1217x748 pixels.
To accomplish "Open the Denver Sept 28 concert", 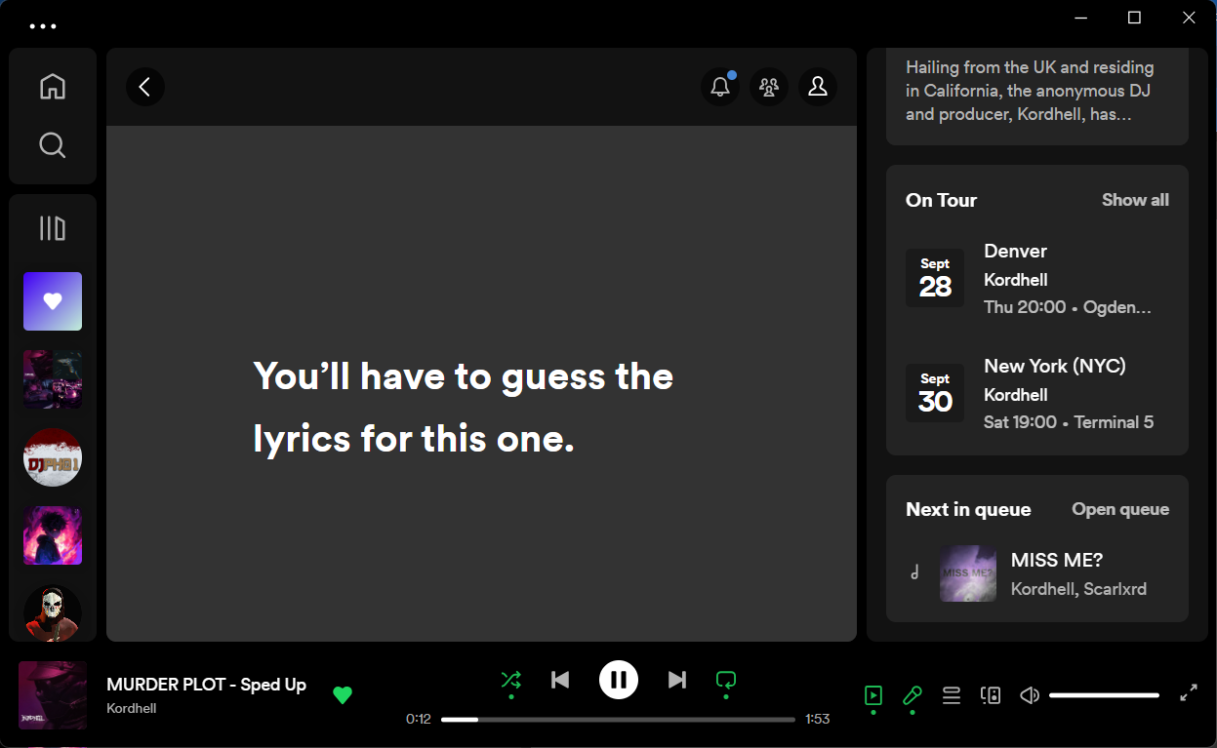I will [1036, 279].
